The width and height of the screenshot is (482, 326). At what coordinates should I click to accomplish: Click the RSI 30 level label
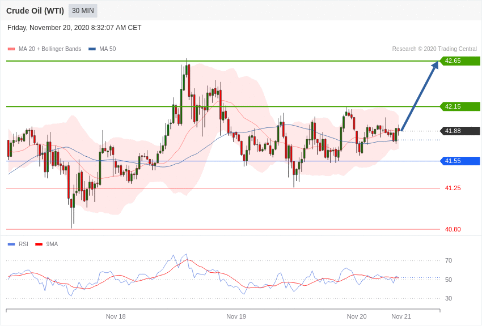pos(449,298)
